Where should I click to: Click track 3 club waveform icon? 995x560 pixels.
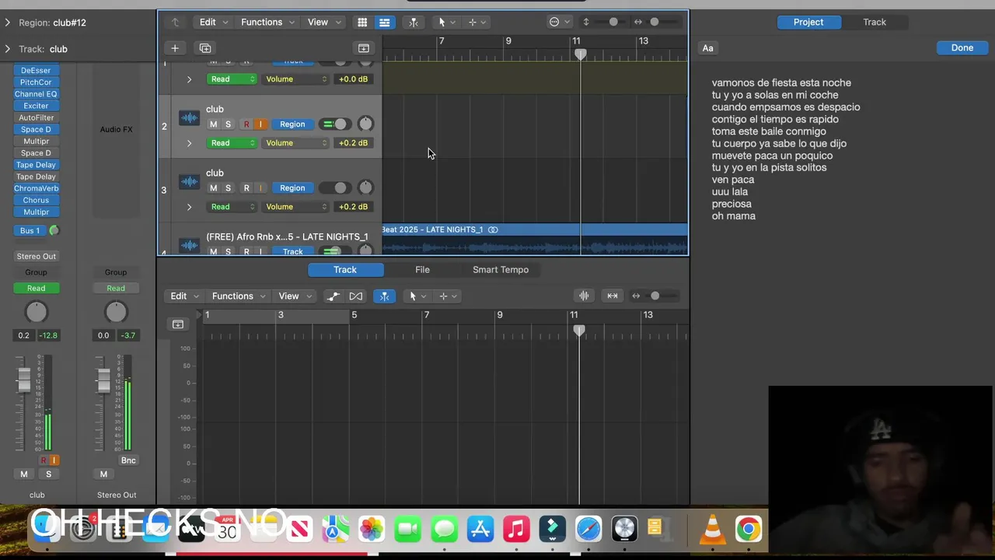click(x=189, y=182)
